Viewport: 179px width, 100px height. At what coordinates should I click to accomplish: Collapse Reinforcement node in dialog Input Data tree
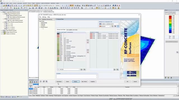pos(40,27)
